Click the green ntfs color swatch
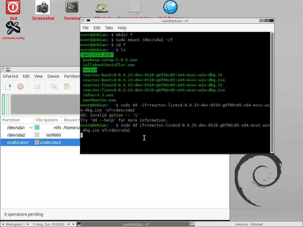The width and height of the screenshot is (303, 227). click(x=37, y=127)
